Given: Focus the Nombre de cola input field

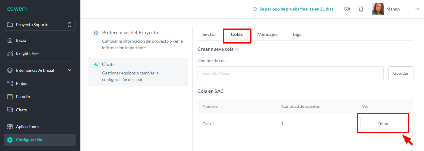Looking at the screenshot, I should pyautogui.click(x=290, y=73).
